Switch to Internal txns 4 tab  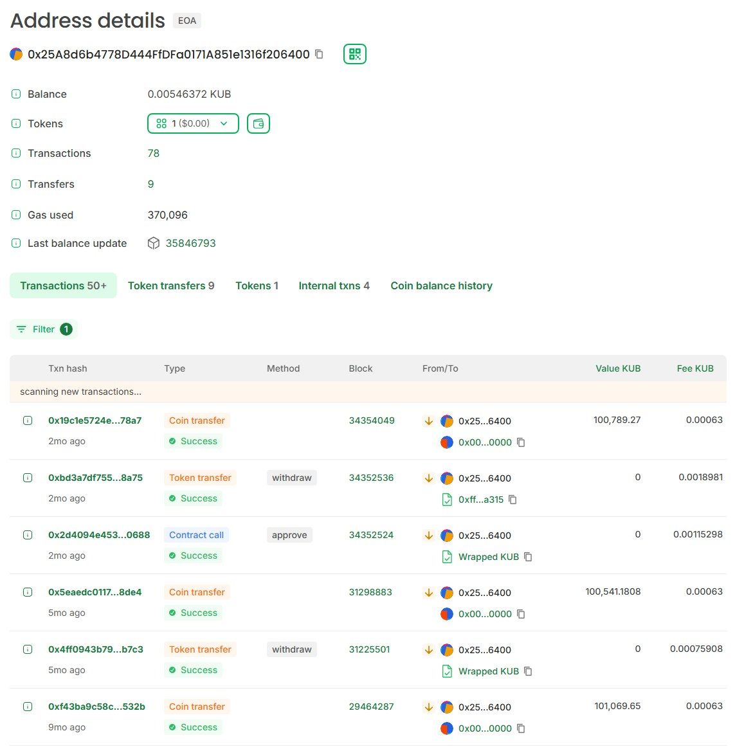[x=334, y=285]
